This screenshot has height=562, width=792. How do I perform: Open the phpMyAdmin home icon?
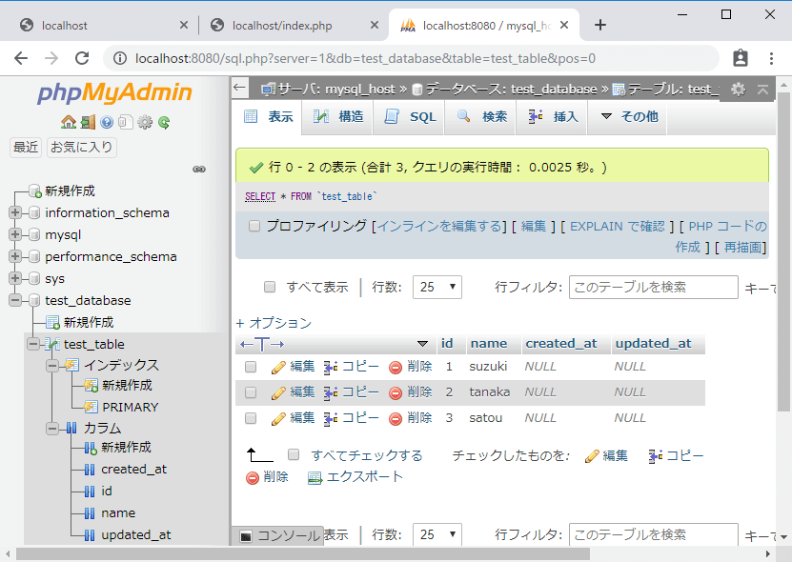click(x=69, y=122)
